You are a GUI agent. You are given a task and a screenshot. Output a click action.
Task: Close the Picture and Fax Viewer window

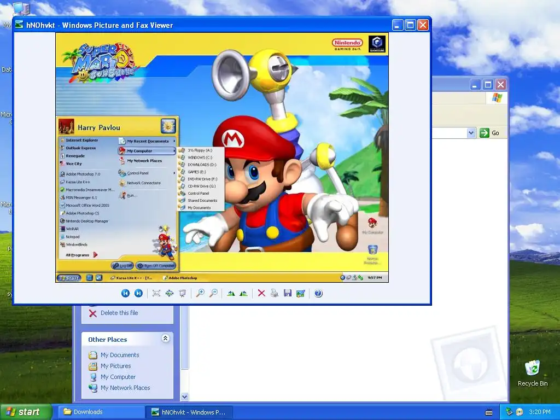[x=423, y=25]
